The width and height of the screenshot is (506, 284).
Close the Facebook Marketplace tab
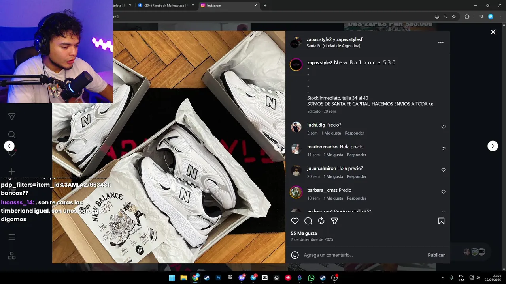(x=193, y=6)
